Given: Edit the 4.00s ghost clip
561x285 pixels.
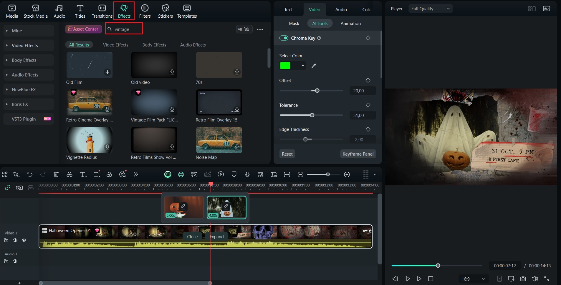Looking at the screenshot, I should point(226,206).
